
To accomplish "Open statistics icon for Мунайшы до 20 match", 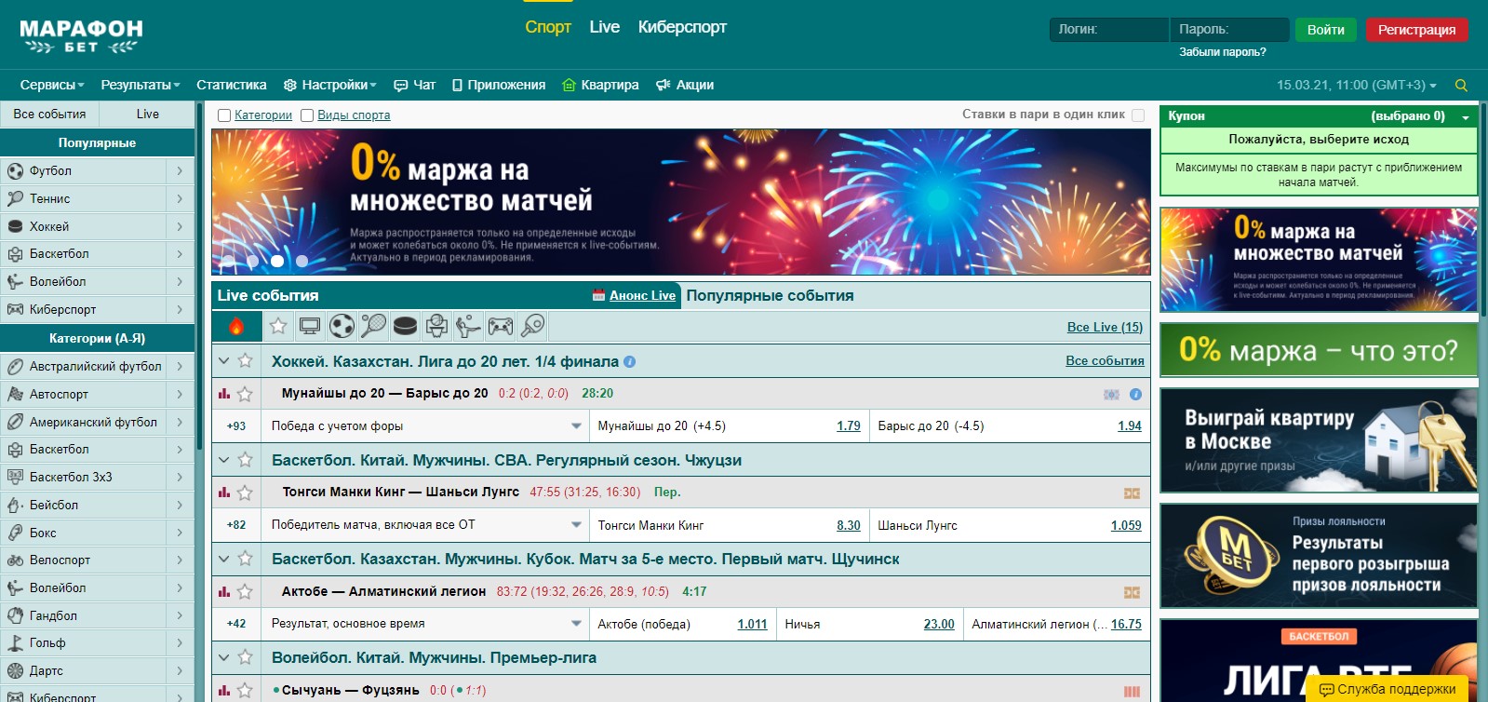I will tap(224, 394).
